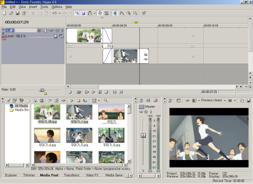Select All Media in the media tree

(19, 106)
